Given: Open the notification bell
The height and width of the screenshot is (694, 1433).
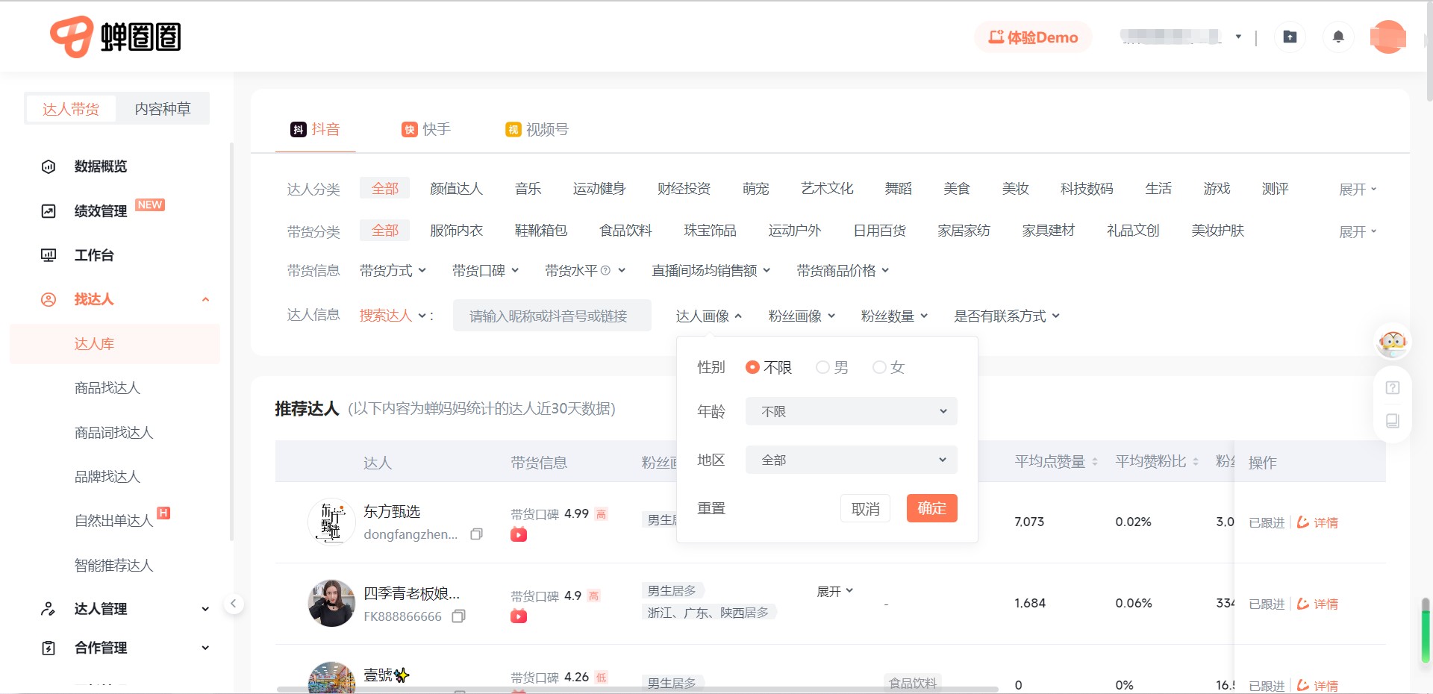Looking at the screenshot, I should (x=1338, y=37).
